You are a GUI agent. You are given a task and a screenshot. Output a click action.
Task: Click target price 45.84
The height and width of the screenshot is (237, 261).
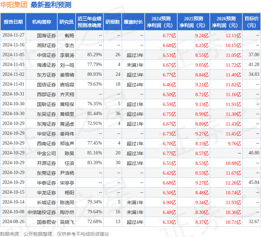point(254,182)
